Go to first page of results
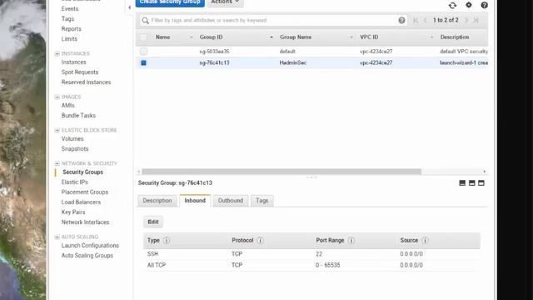The width and height of the screenshot is (533, 300). coord(416,20)
